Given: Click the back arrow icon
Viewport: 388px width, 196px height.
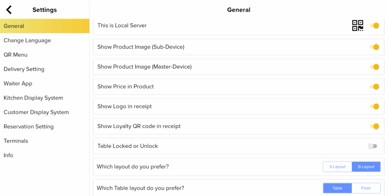Looking at the screenshot, I should 9,10.
